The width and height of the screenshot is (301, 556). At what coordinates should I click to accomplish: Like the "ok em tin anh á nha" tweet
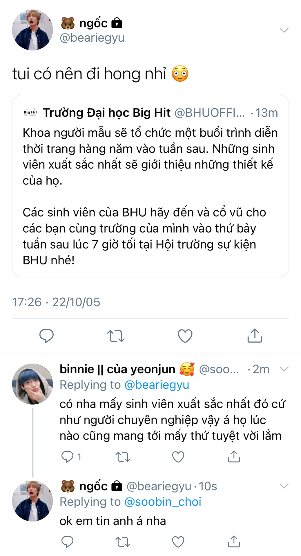(178, 542)
